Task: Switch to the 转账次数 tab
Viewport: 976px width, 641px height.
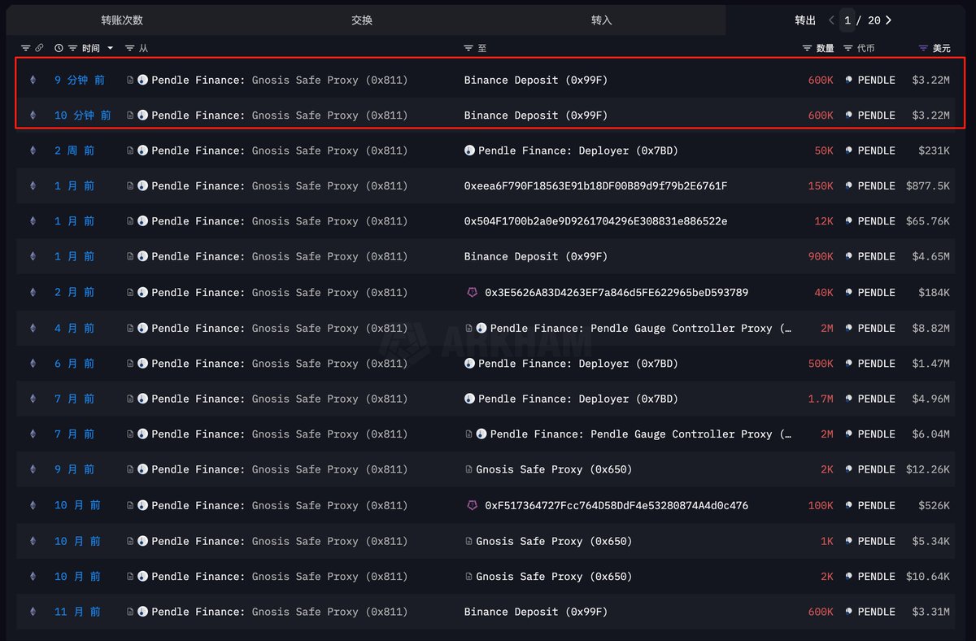Action: click(122, 20)
